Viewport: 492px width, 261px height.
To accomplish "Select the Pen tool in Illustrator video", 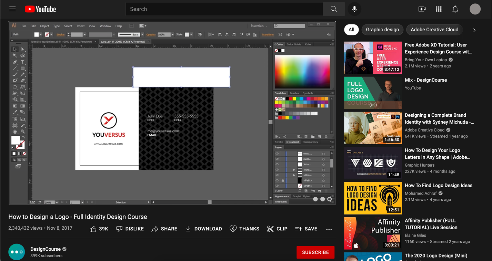I will (15, 62).
